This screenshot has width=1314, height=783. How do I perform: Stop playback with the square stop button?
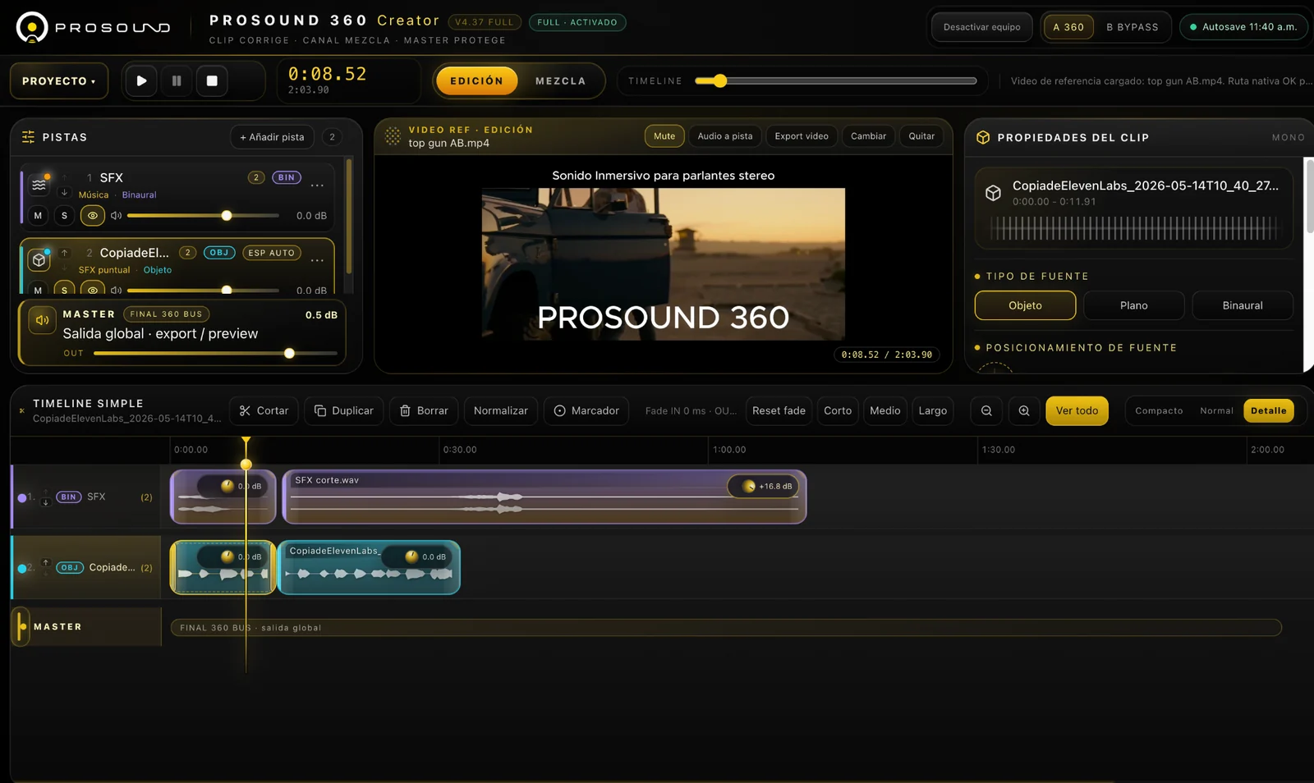click(x=212, y=80)
